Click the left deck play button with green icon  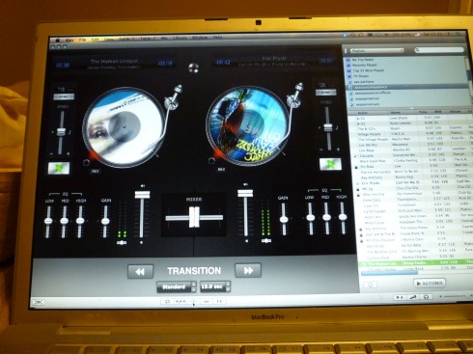59,168
